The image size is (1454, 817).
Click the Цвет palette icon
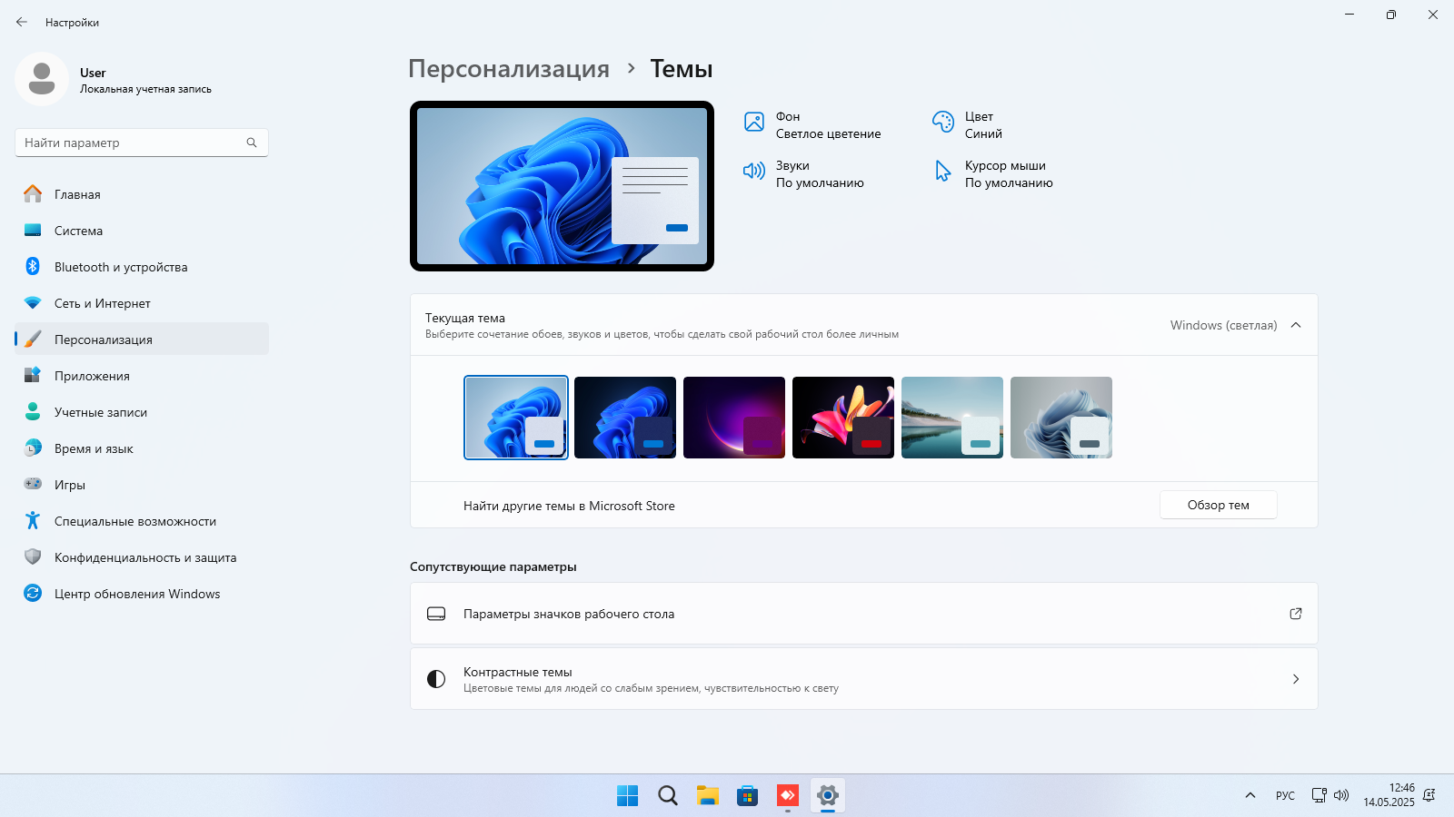pyautogui.click(x=943, y=122)
